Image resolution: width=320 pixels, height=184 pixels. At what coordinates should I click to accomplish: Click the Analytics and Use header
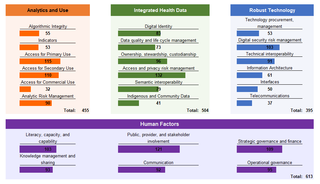[x=47, y=10]
